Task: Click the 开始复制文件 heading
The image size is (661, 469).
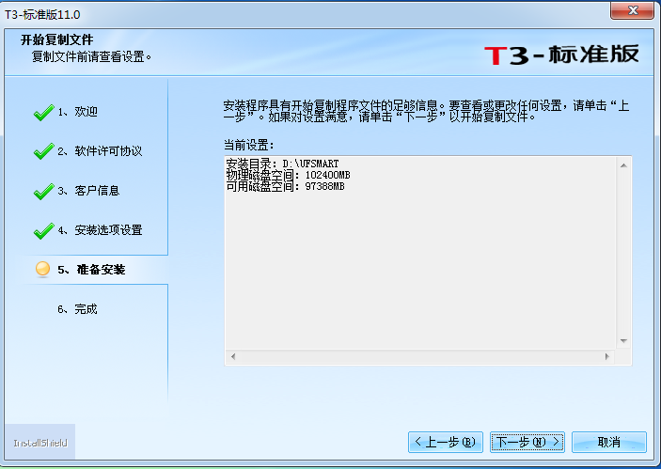Action: 57,40
